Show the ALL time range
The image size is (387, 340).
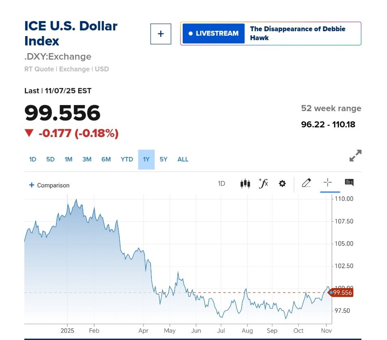coord(183,159)
